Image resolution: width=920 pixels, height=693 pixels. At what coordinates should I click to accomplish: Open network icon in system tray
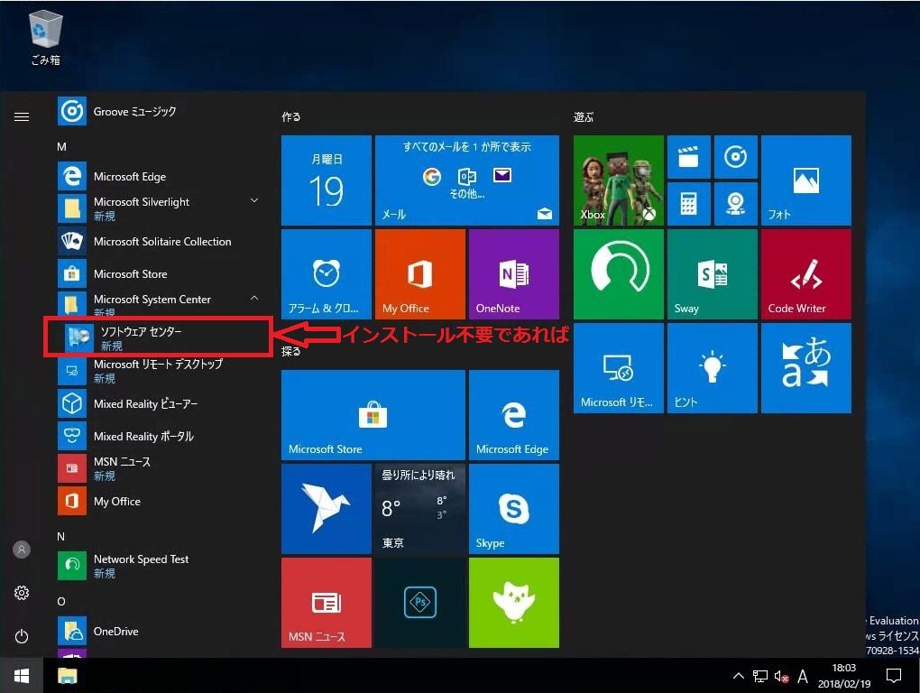[760, 677]
